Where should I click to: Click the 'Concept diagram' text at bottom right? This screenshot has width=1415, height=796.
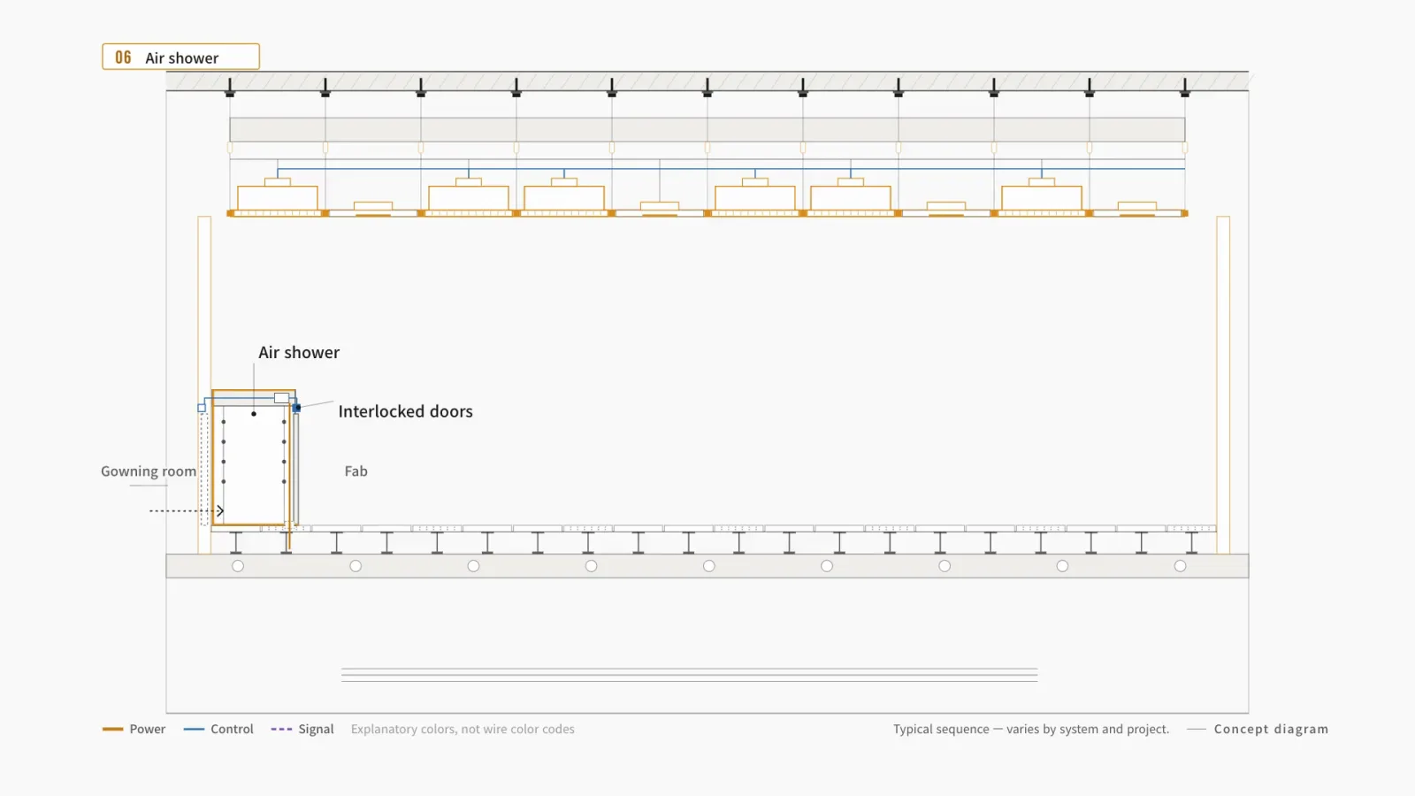(1271, 729)
